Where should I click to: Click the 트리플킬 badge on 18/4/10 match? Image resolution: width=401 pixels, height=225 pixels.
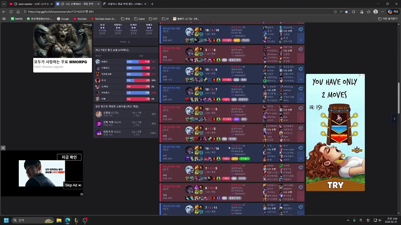[227, 40]
